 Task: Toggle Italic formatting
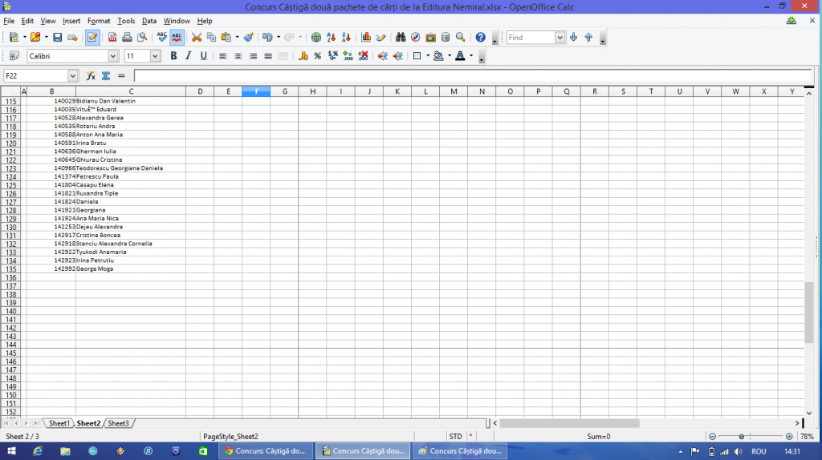188,56
